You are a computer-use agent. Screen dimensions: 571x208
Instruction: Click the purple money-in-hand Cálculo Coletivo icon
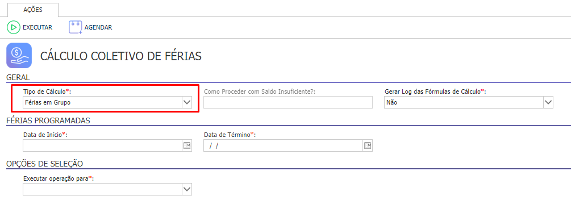[x=19, y=55]
